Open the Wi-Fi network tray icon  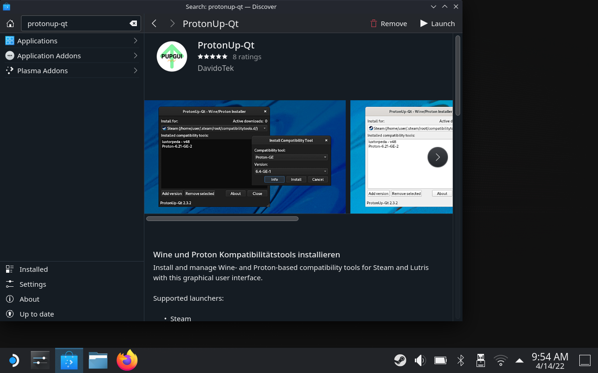pyautogui.click(x=500, y=360)
